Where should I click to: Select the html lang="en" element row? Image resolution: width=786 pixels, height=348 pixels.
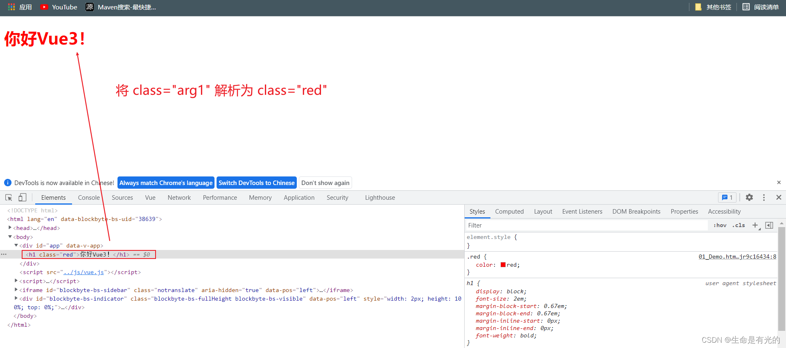point(85,219)
